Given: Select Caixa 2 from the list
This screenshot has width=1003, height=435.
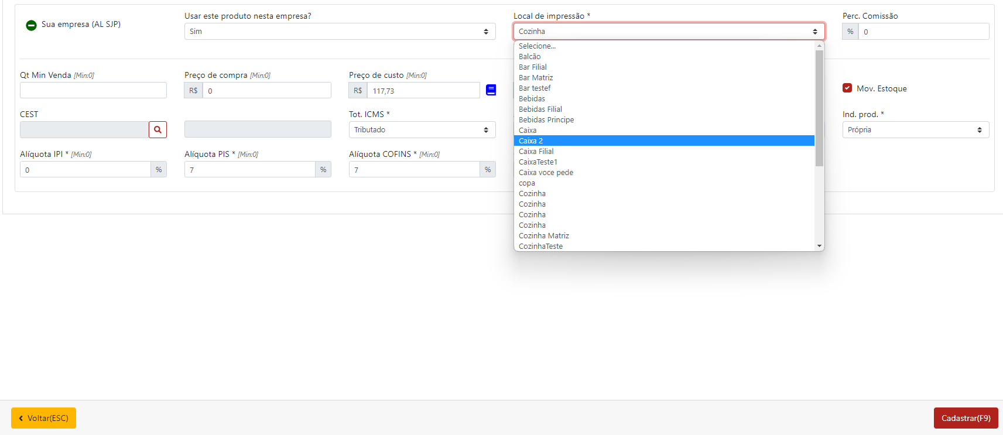Looking at the screenshot, I should 530,141.
